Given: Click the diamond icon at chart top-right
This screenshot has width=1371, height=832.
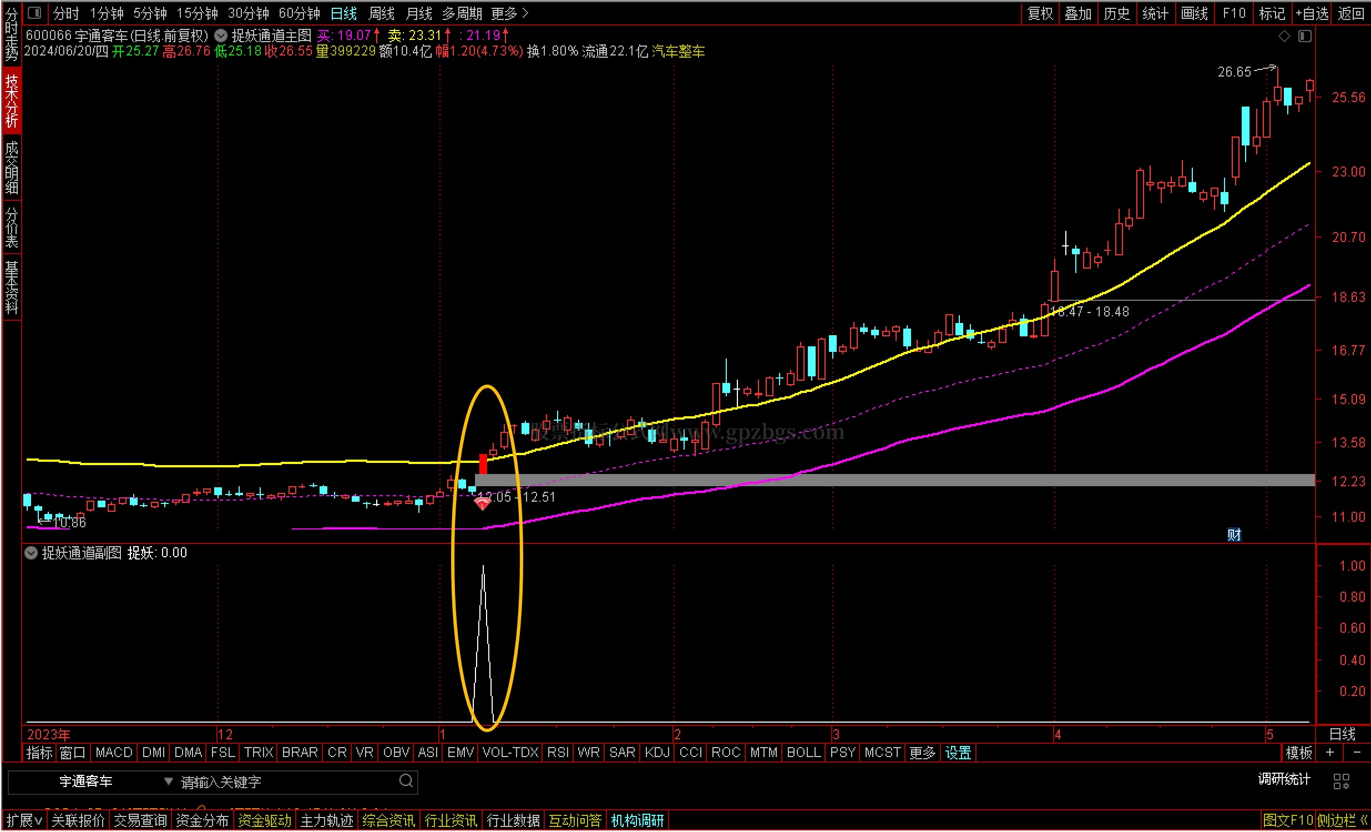Looking at the screenshot, I should pyautogui.click(x=1284, y=36).
